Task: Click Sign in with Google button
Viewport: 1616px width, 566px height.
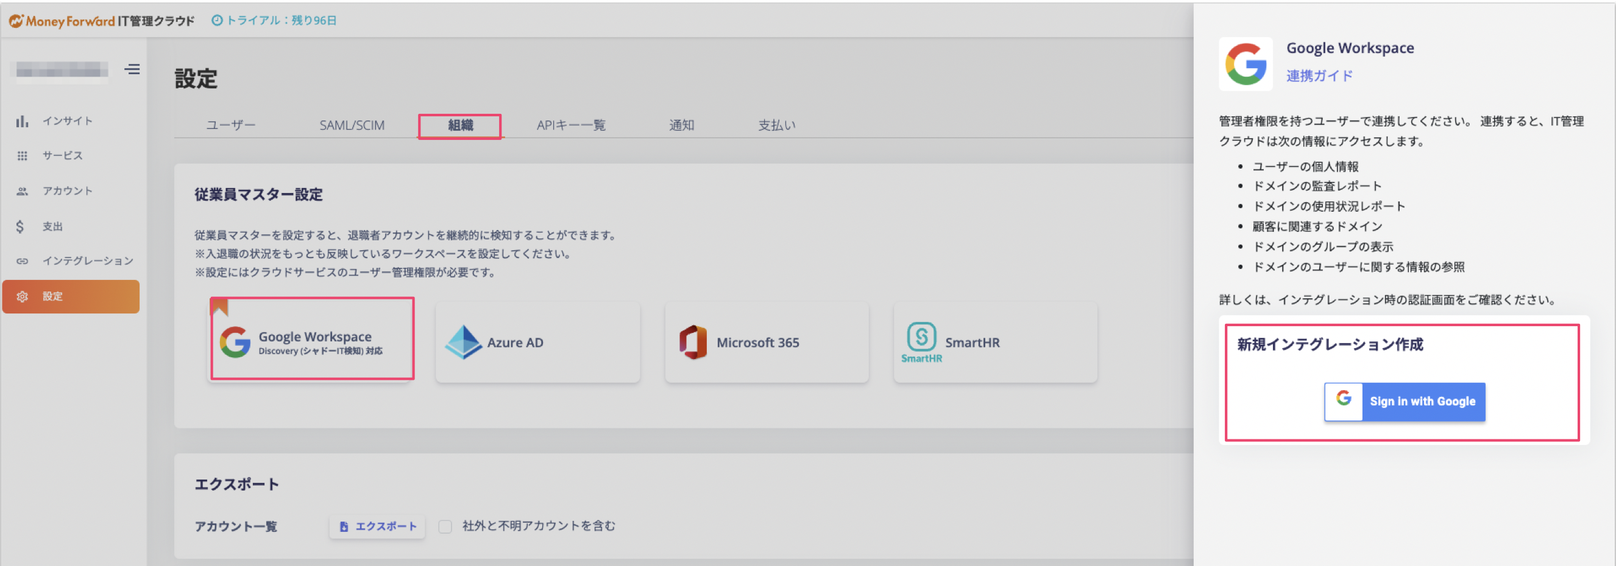Action: (1405, 402)
